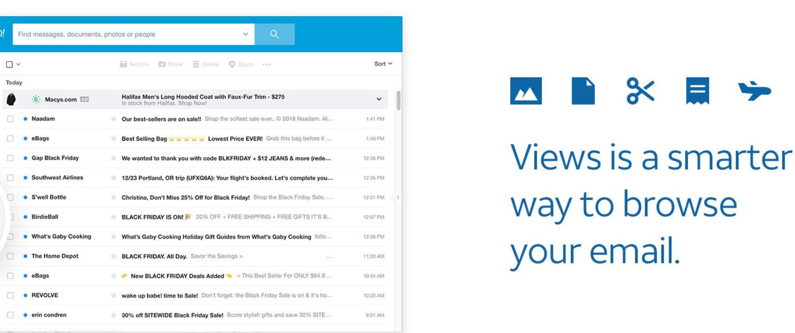
Task: Star the What's Gaby Cooking email
Action: pos(113,236)
